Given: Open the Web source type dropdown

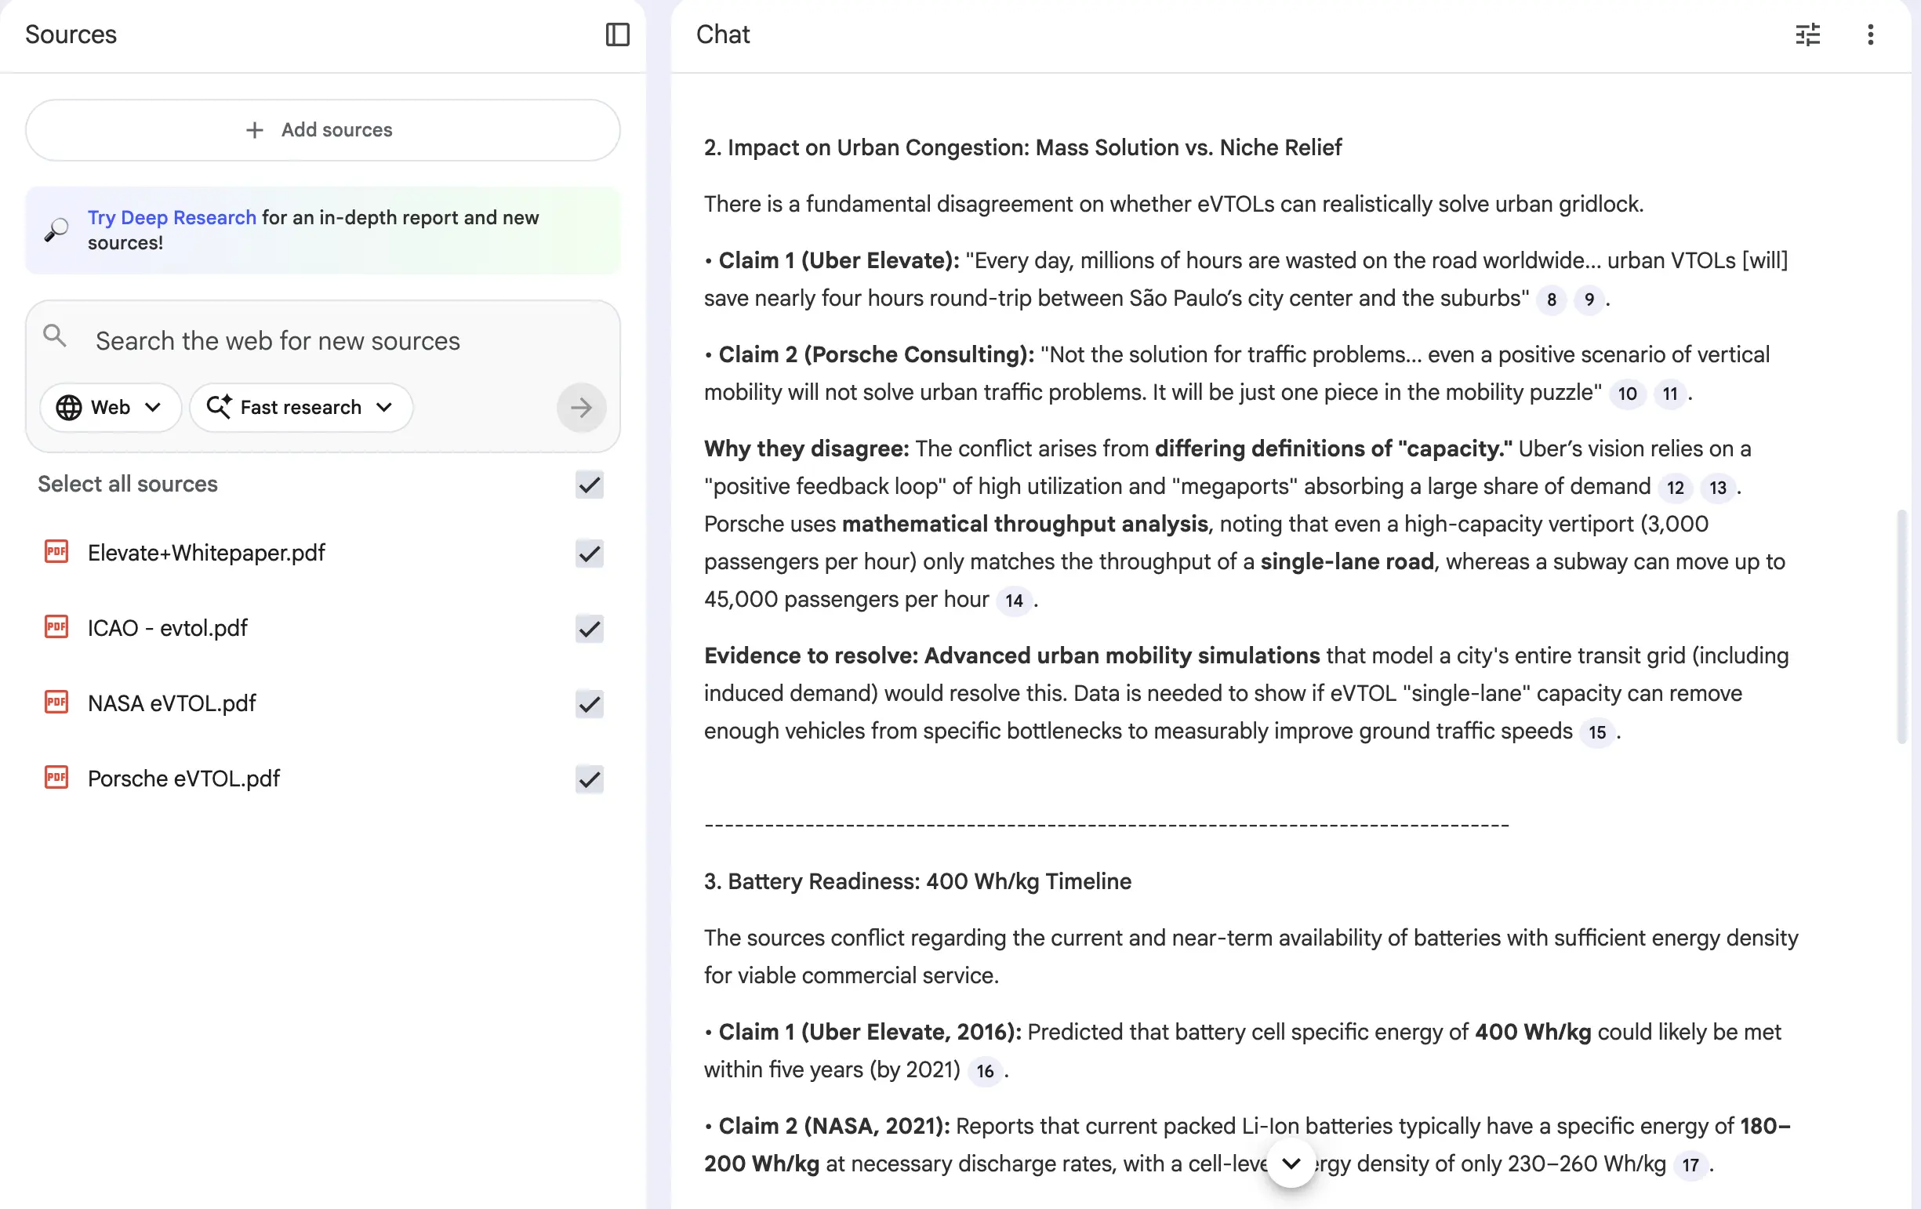Looking at the screenshot, I should tap(109, 408).
